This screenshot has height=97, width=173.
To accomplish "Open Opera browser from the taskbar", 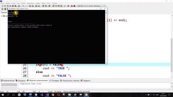I will tap(58, 95).
